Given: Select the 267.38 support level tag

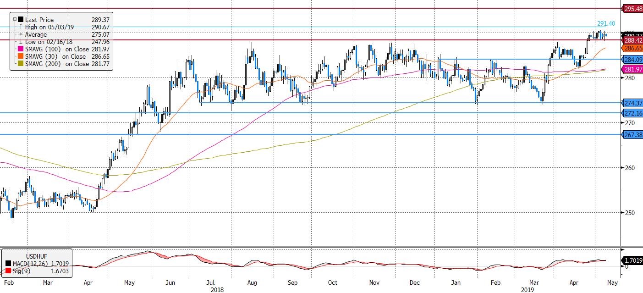Looking at the screenshot, I should coord(632,134).
